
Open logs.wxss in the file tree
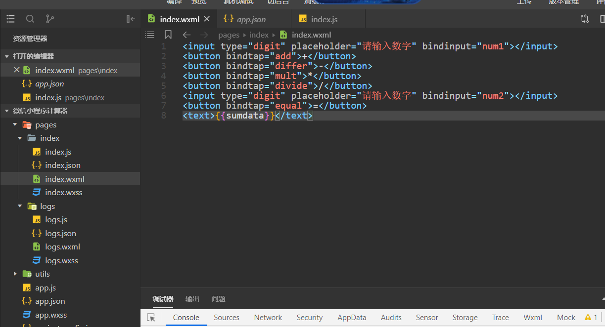(70, 260)
